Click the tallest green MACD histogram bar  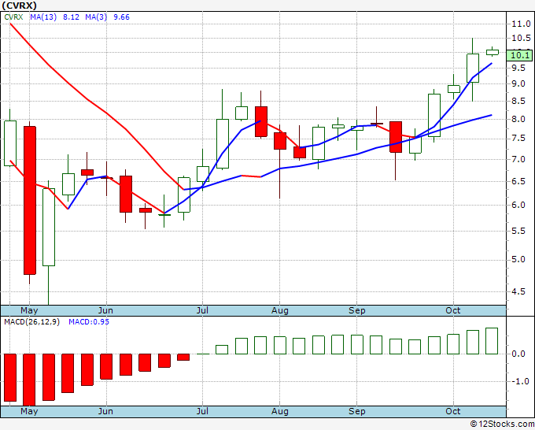492,341
